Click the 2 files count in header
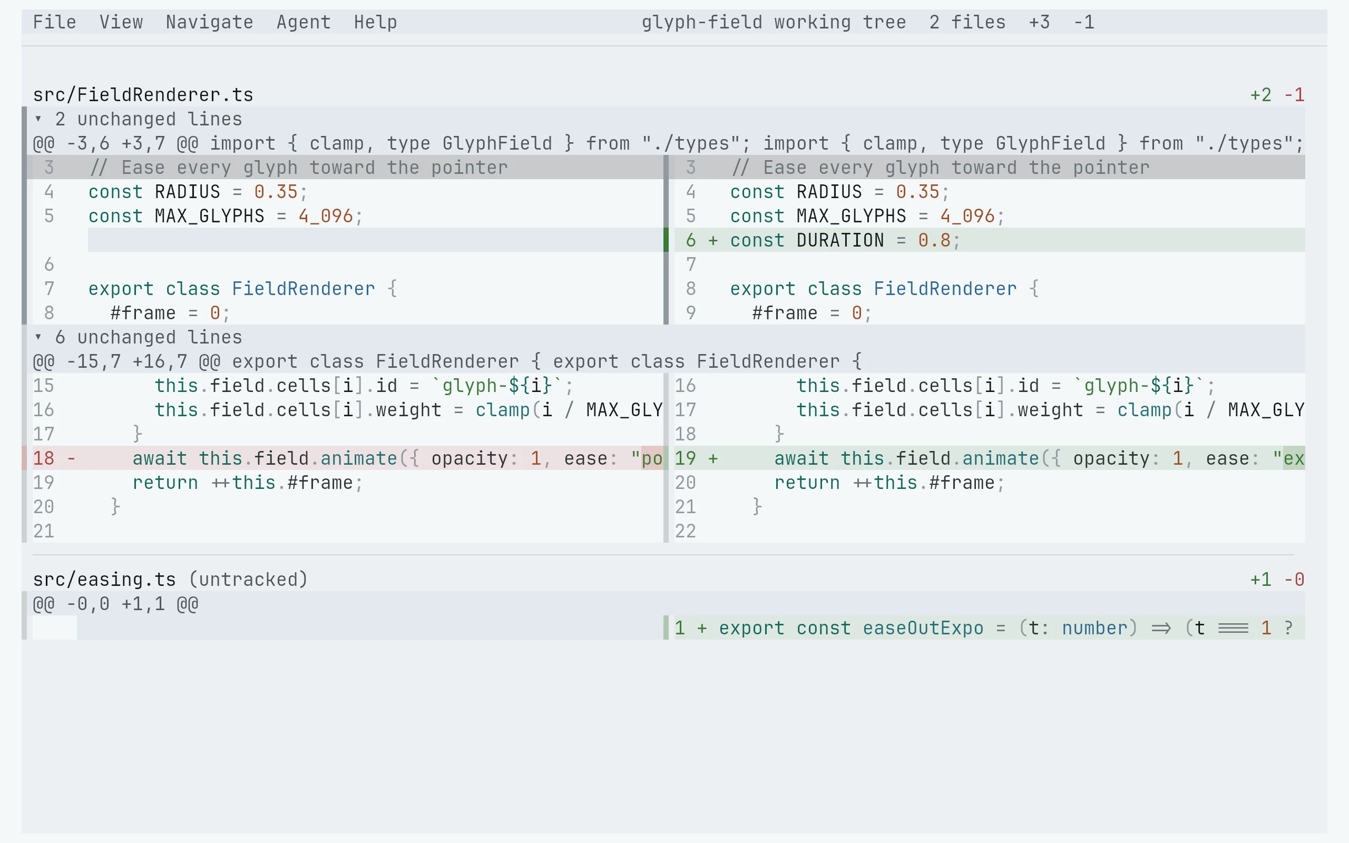The width and height of the screenshot is (1349, 843). pyautogui.click(x=967, y=22)
